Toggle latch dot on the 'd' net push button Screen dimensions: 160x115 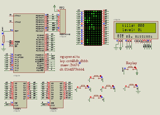pos(87,86)
